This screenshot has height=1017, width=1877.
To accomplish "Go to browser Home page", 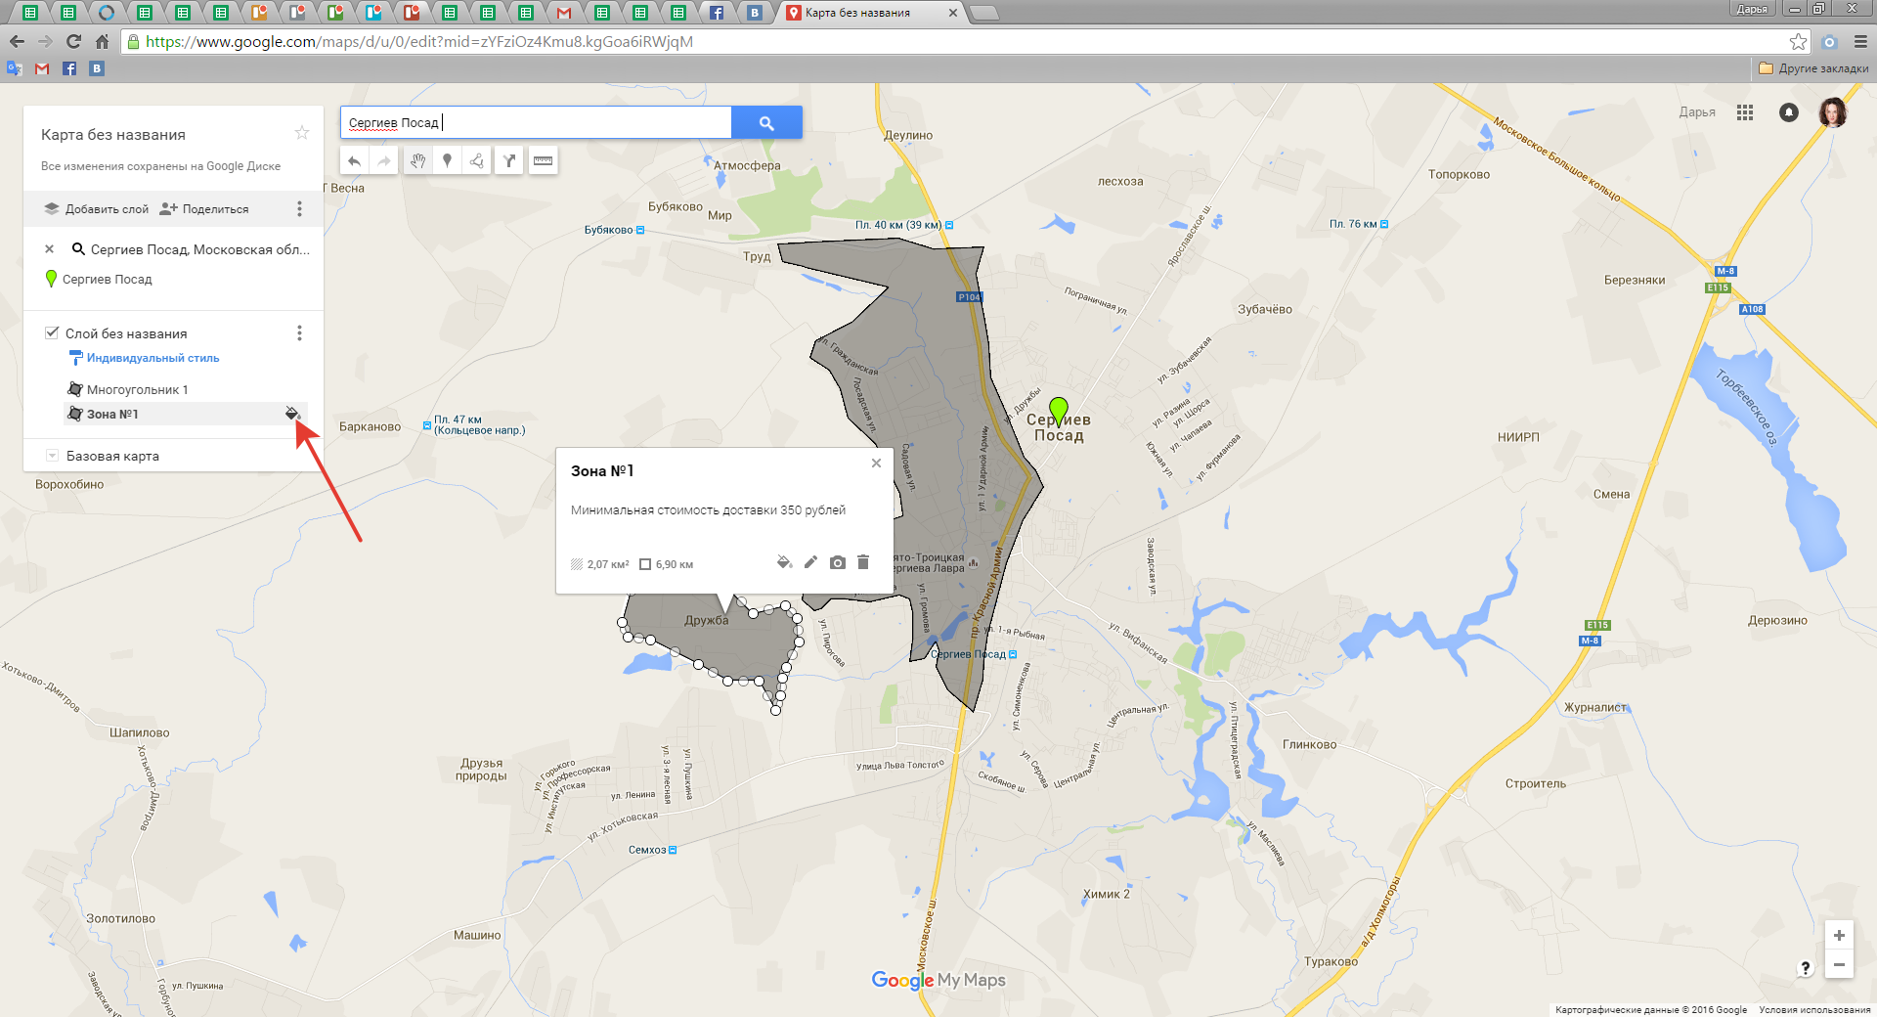I will 102,41.
